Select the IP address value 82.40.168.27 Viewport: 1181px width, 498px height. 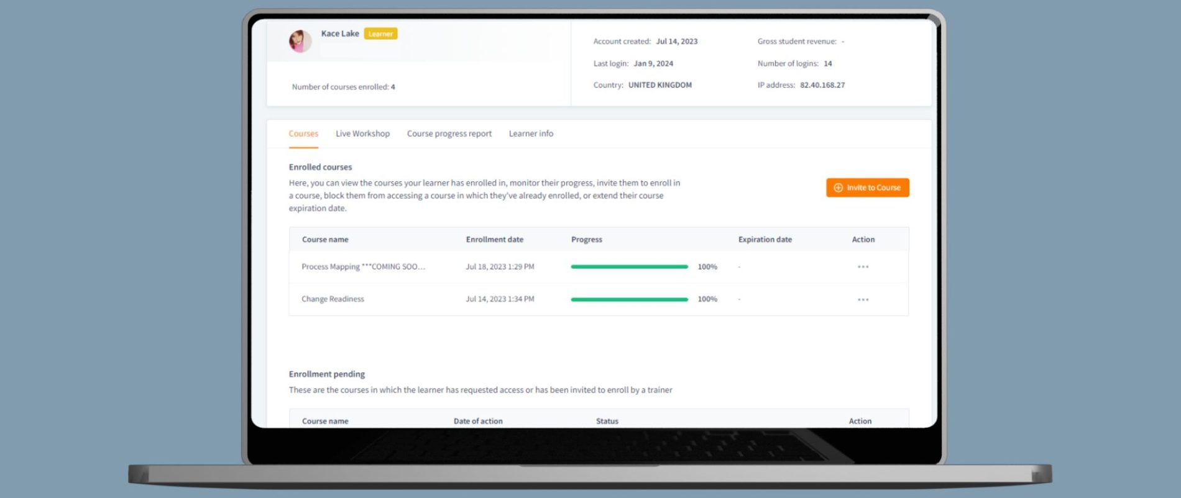822,85
